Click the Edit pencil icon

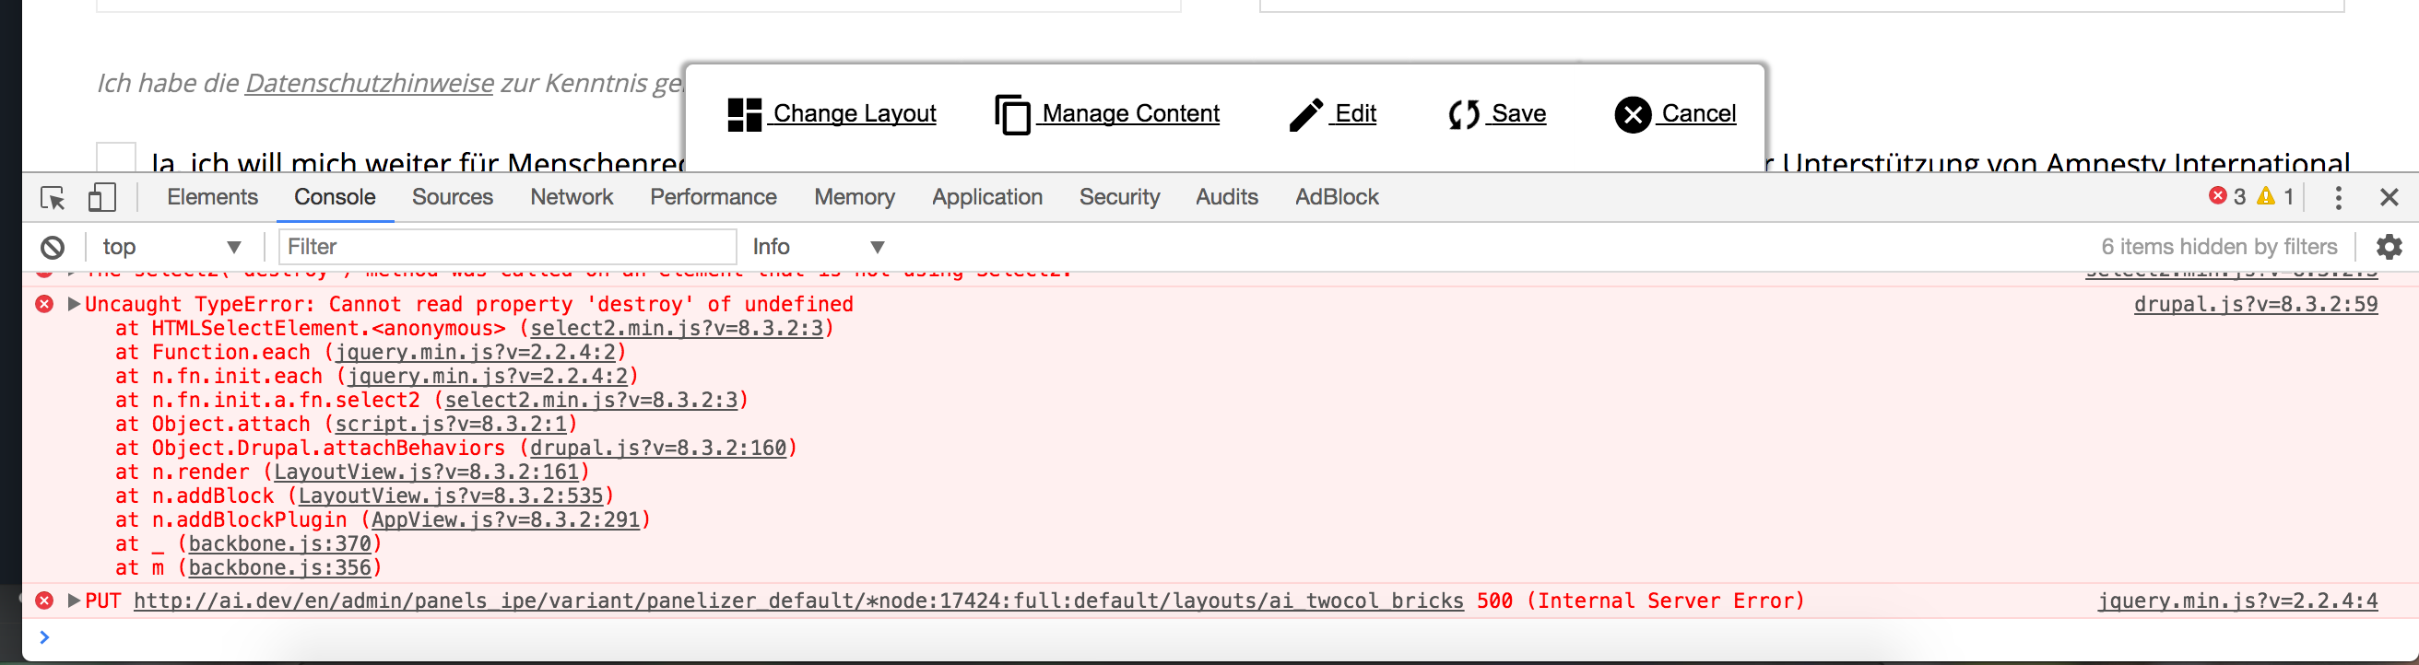coord(1305,114)
